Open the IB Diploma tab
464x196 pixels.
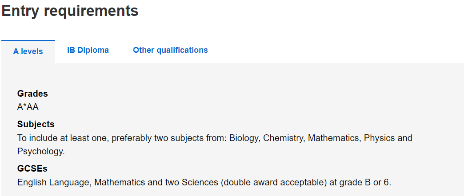coord(88,50)
